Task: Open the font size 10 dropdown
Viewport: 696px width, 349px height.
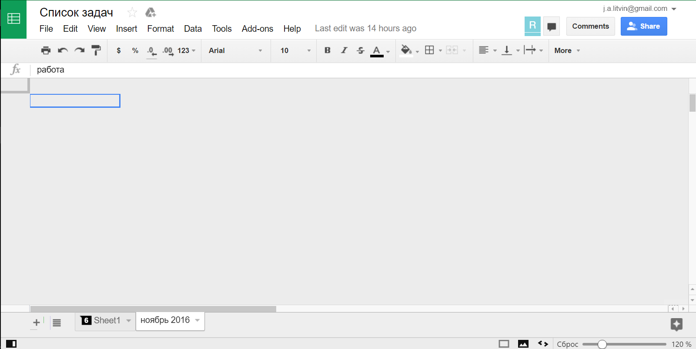Action: pos(295,50)
